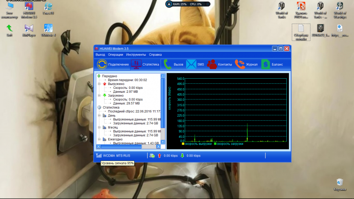Open Удалить PROТанки desktop shortcut

pos(301,10)
